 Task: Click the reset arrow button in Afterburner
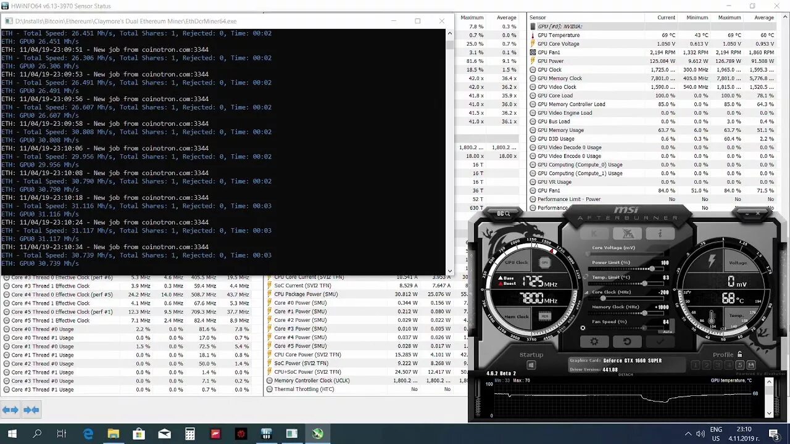(x=627, y=341)
